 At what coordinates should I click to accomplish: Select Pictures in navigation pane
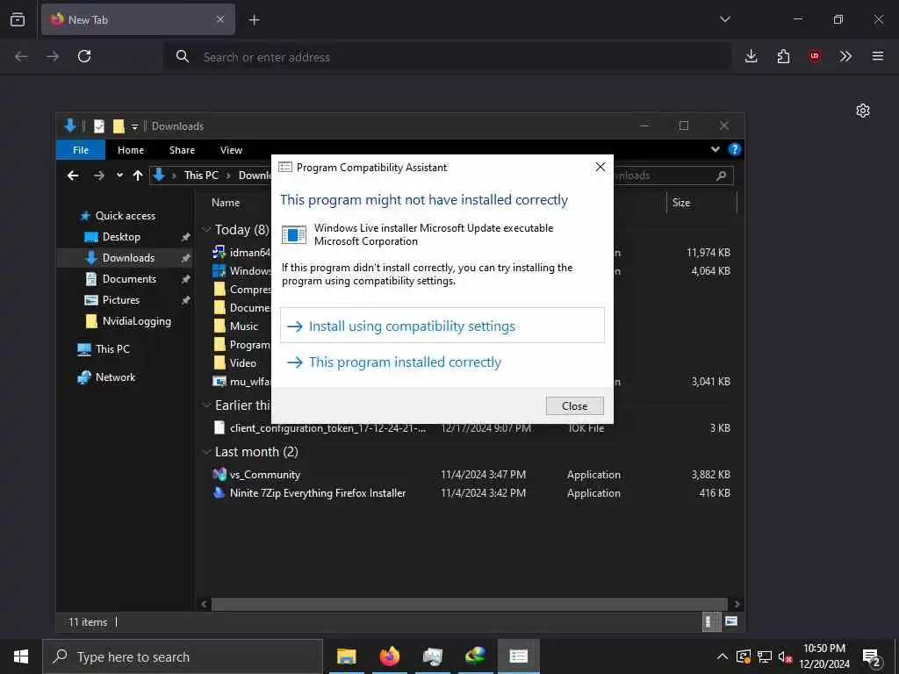120,300
